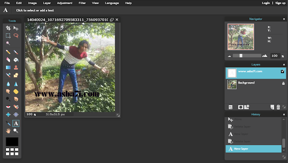Choose the Spot Heal tool
The width and height of the screenshot is (288, 163).
[x=16, y=107]
